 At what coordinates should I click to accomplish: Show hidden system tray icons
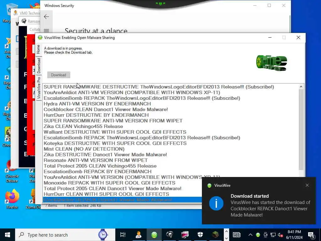(x=250, y=235)
